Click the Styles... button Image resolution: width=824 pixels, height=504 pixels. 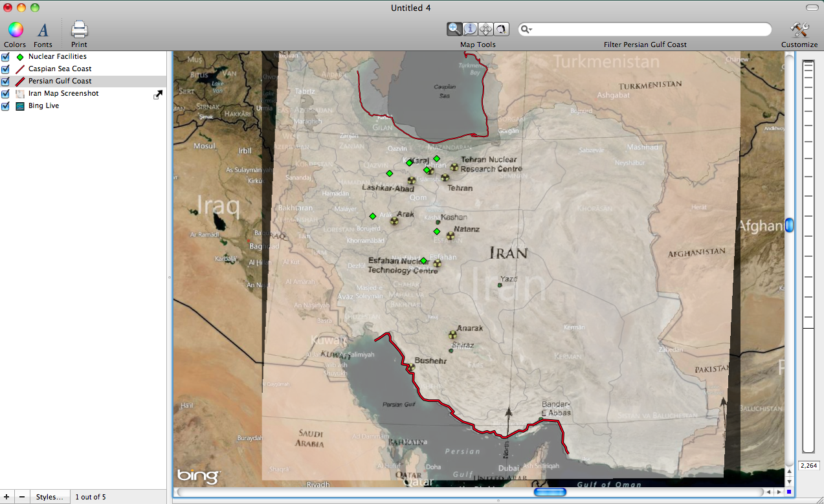click(49, 496)
